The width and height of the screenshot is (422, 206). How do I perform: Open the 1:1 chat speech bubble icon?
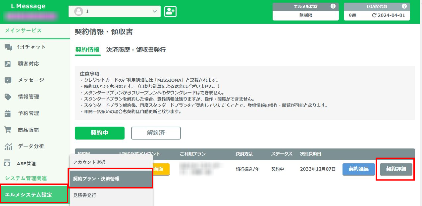pyautogui.click(x=8, y=47)
